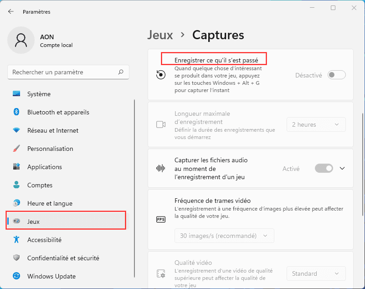Click the Réseau et Internet Wi-Fi icon
365x289 pixels.
(16, 130)
